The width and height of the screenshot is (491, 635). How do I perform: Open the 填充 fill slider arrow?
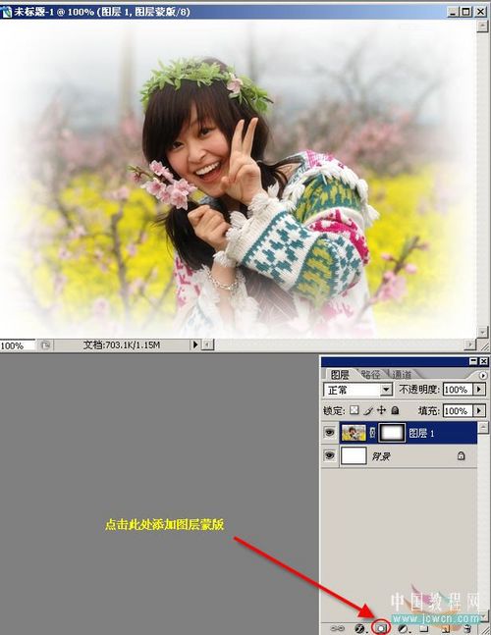pyautogui.click(x=479, y=410)
